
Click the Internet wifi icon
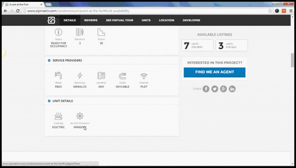point(144,76)
